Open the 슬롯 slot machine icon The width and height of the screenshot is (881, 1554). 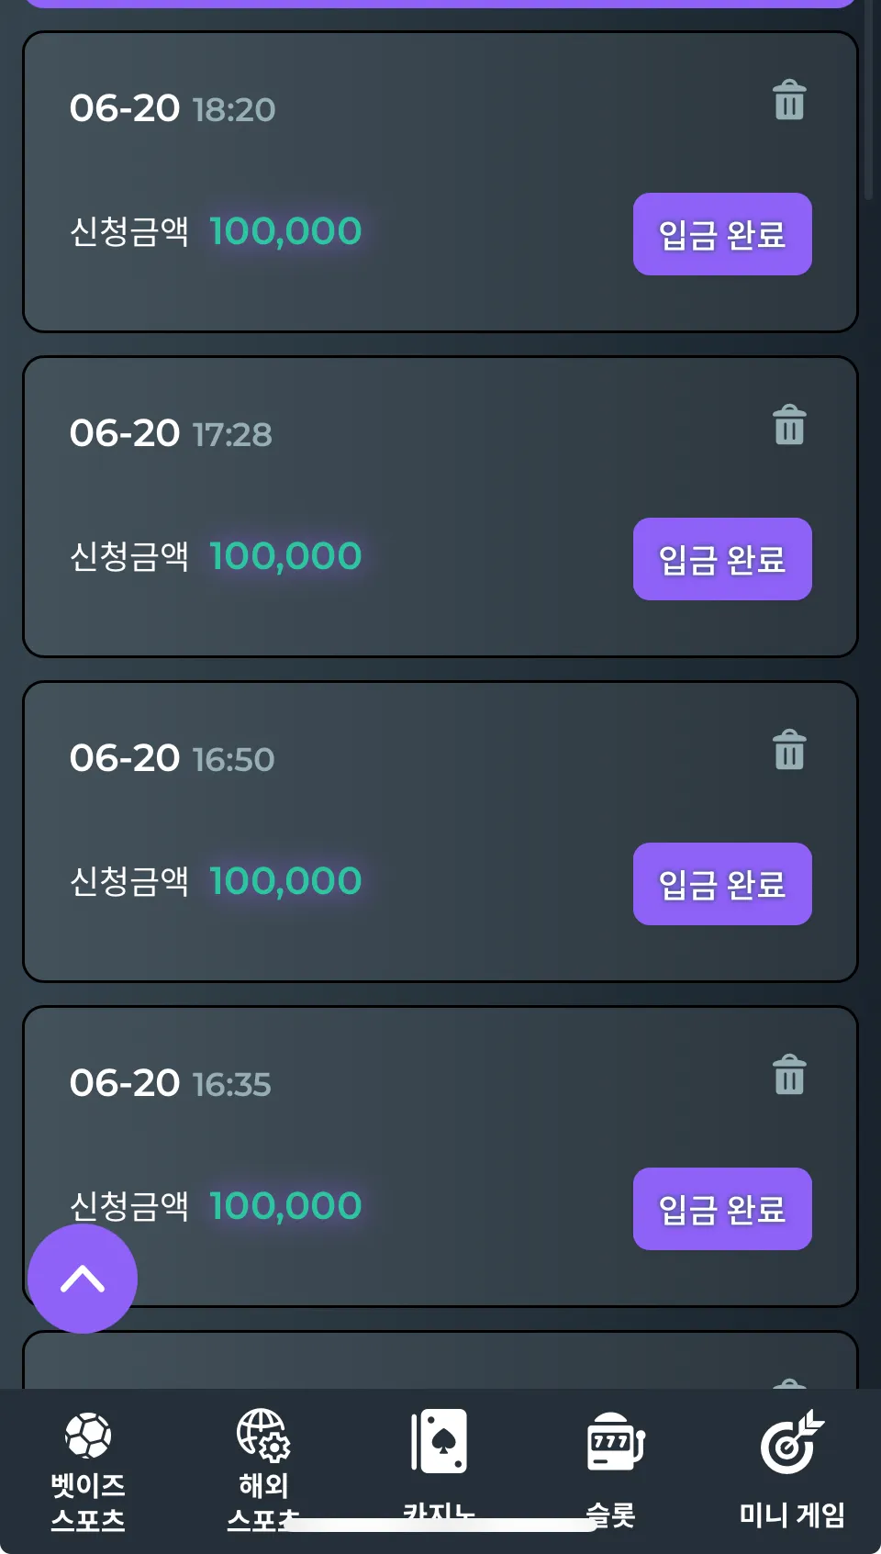point(615,1441)
